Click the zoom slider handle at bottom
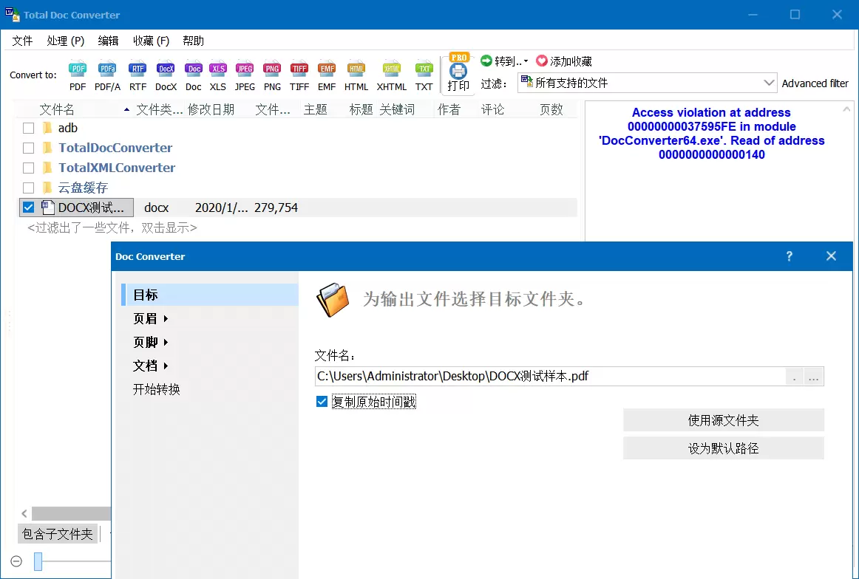The image size is (859, 579). [38, 561]
